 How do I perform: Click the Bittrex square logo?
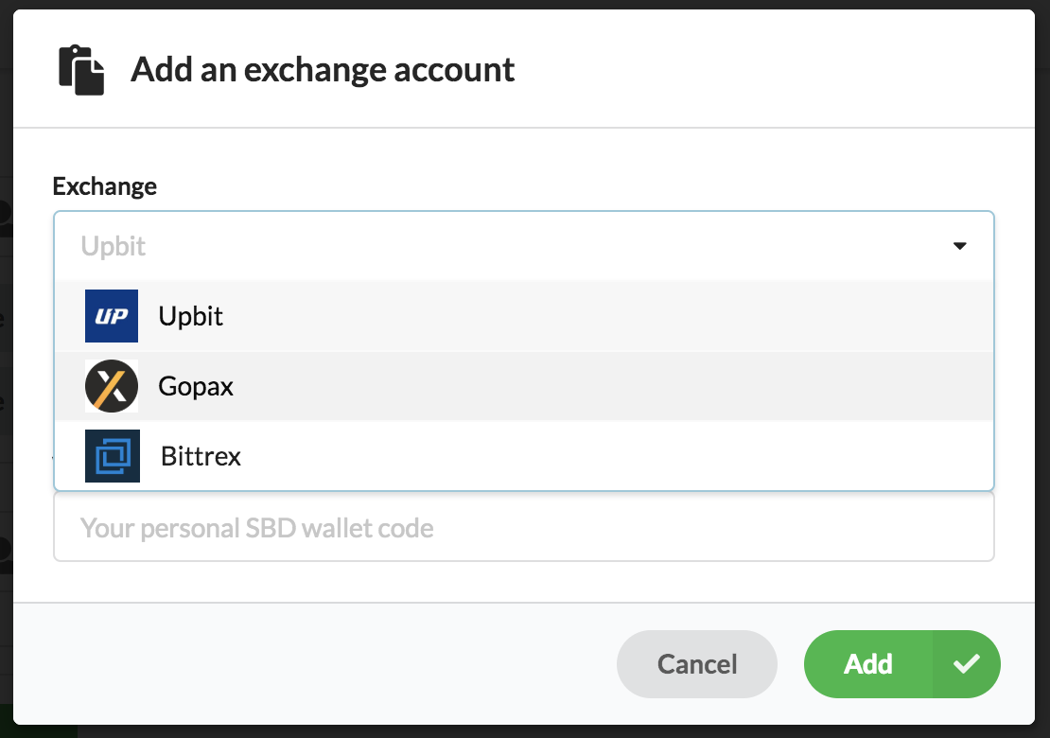[113, 456]
